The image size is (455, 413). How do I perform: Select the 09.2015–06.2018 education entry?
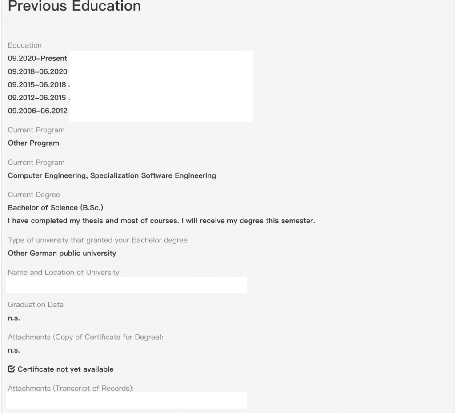coord(37,84)
